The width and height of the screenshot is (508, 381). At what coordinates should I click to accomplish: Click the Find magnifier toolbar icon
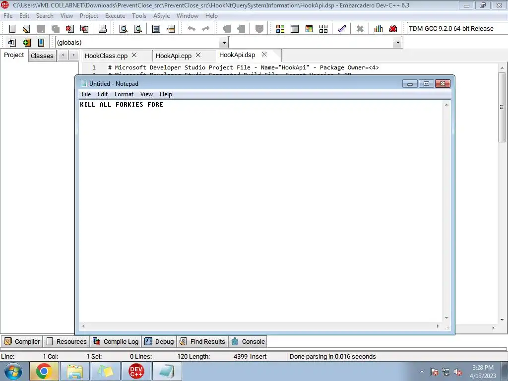[x=124, y=29]
